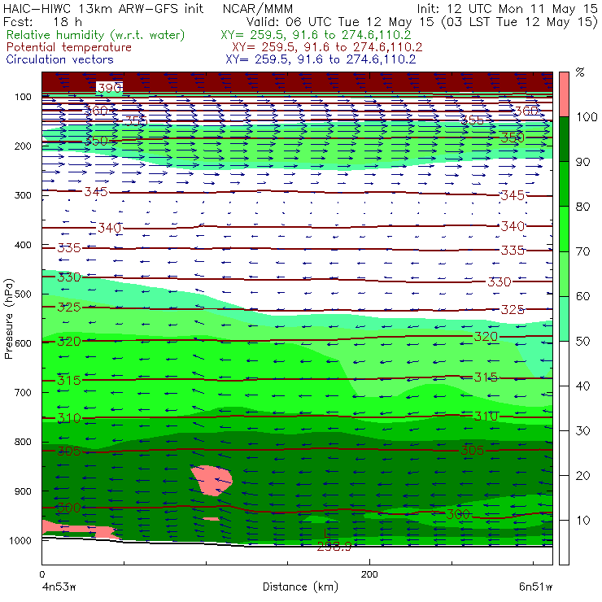
Task: Click the right '300' contour label
Action: 458,514
